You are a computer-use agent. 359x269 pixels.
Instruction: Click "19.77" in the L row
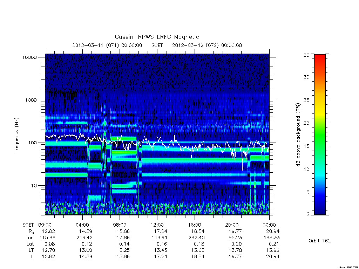235,256
